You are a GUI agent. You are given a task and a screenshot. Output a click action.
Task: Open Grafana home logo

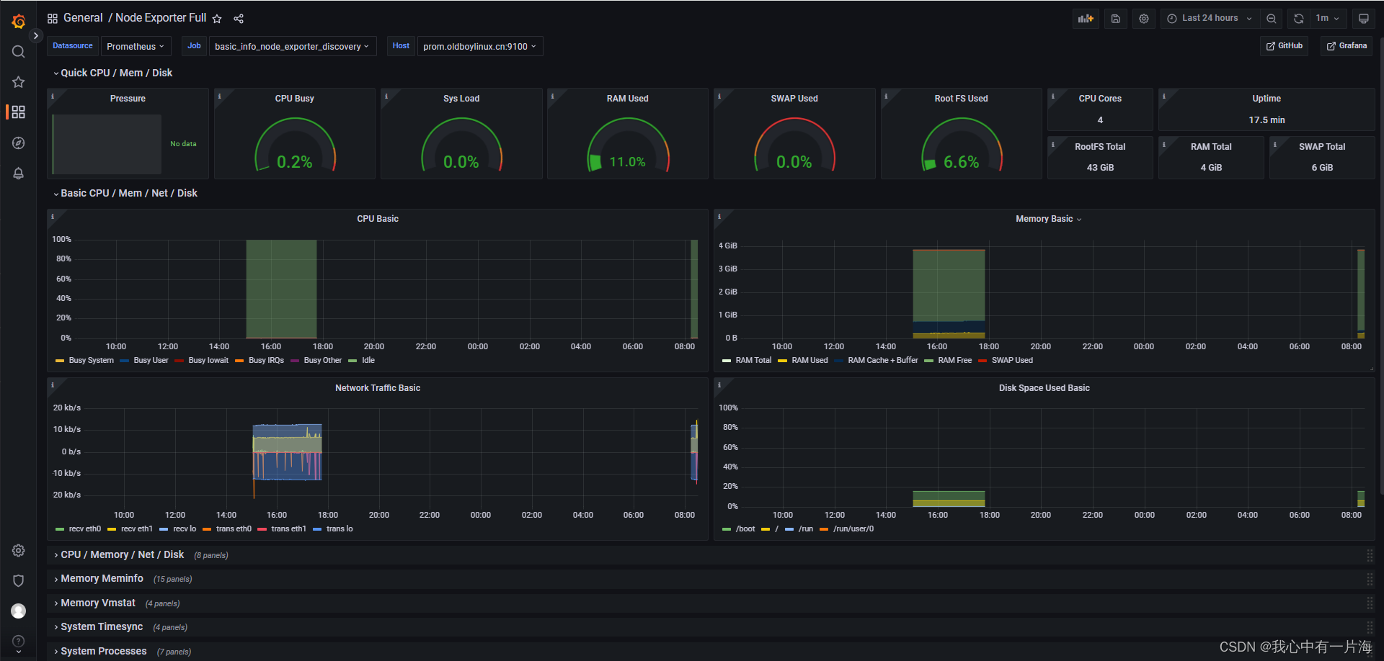[19, 22]
